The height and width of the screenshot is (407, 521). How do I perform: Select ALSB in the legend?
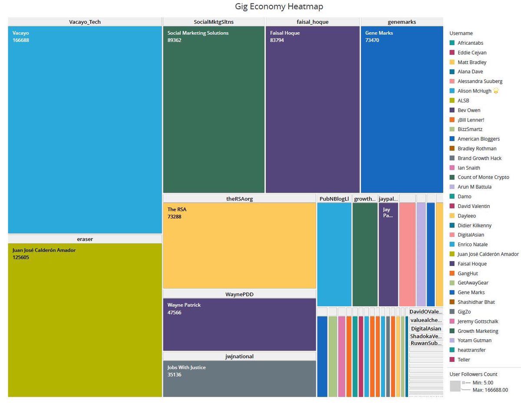point(459,101)
